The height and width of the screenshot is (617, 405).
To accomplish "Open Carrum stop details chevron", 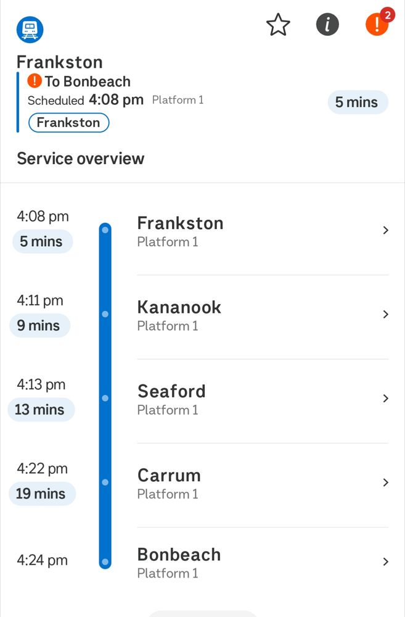I will coord(385,482).
